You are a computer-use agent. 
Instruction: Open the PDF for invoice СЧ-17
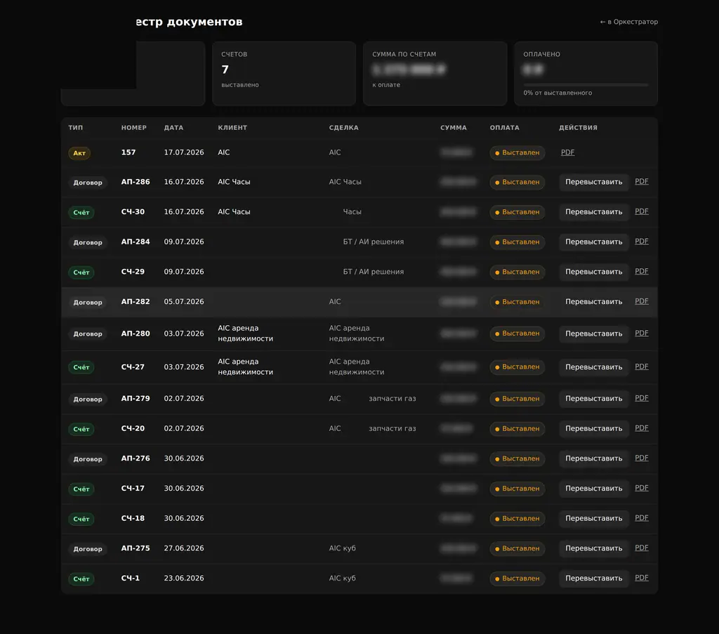tap(642, 488)
